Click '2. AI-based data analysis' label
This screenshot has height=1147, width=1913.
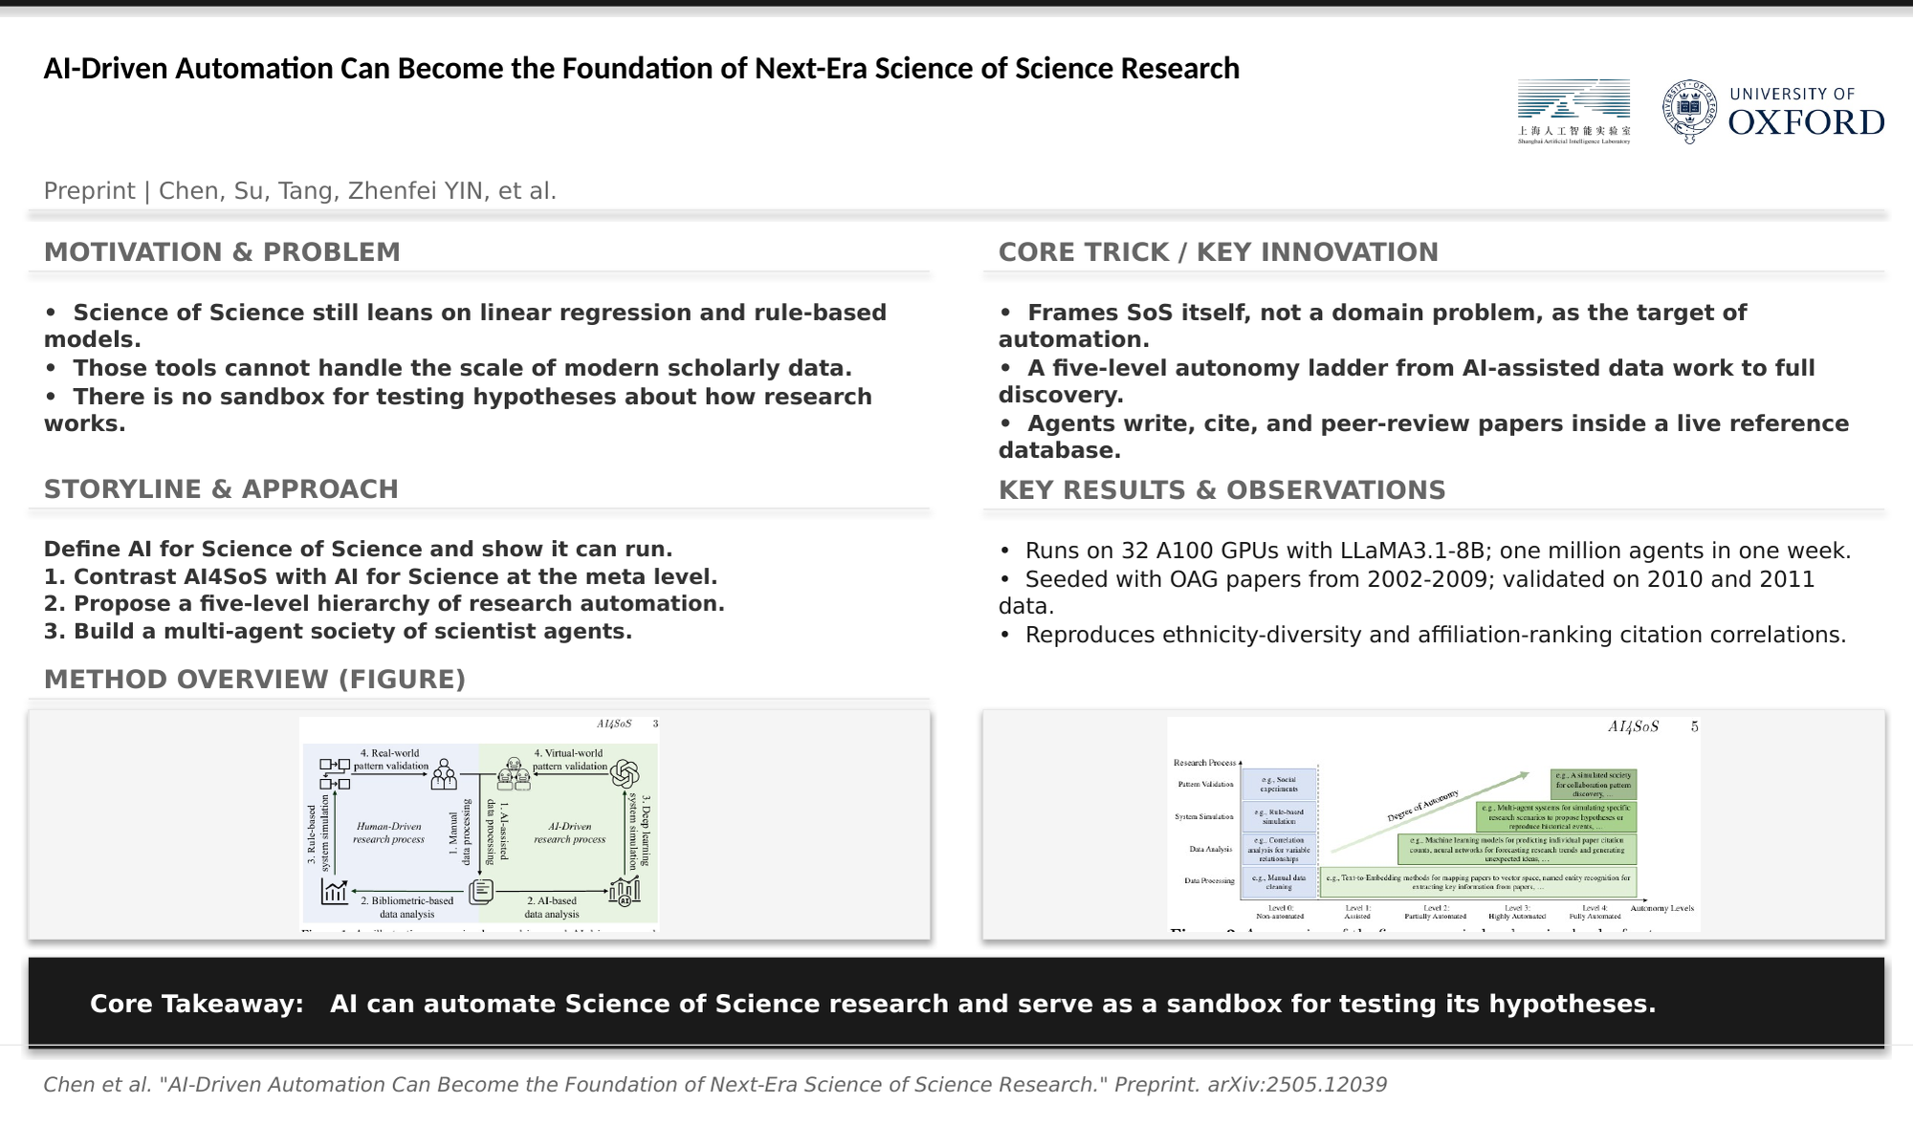(552, 907)
